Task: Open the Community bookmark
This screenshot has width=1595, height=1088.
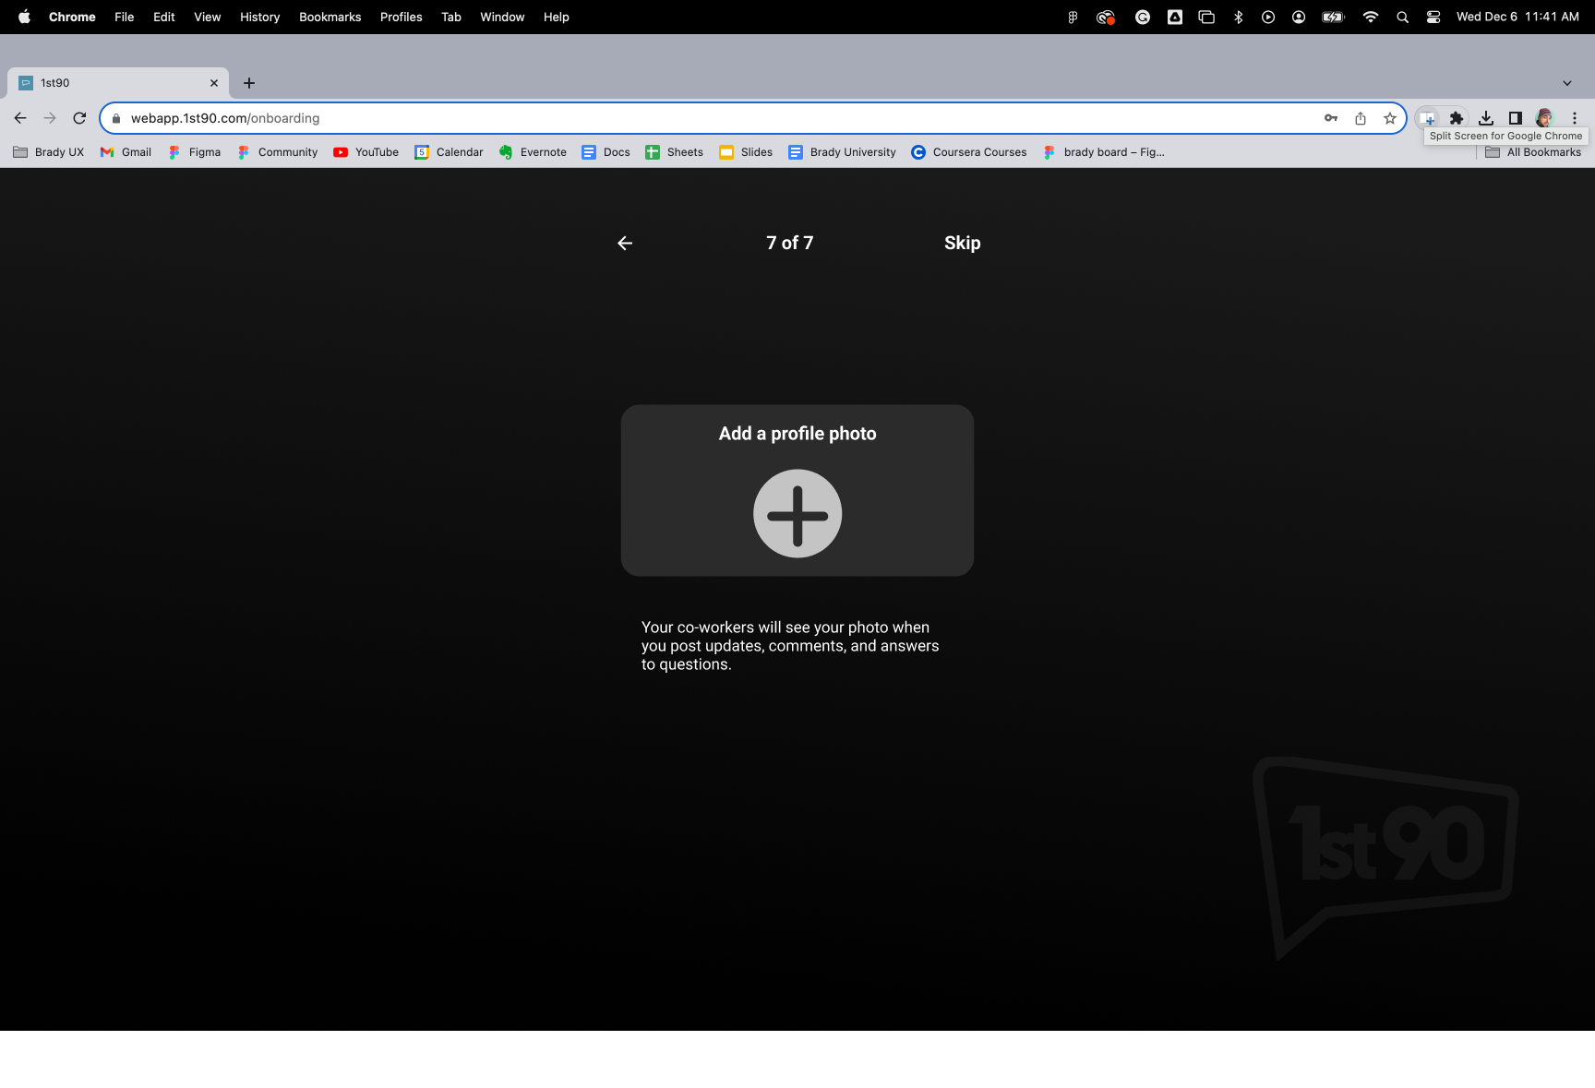Action: click(x=277, y=152)
